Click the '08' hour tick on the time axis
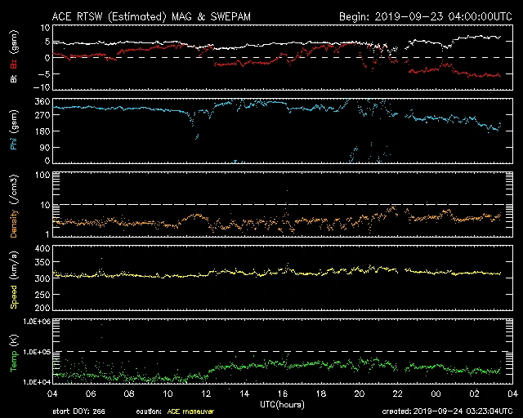This screenshot has width=523, height=418. (x=129, y=394)
